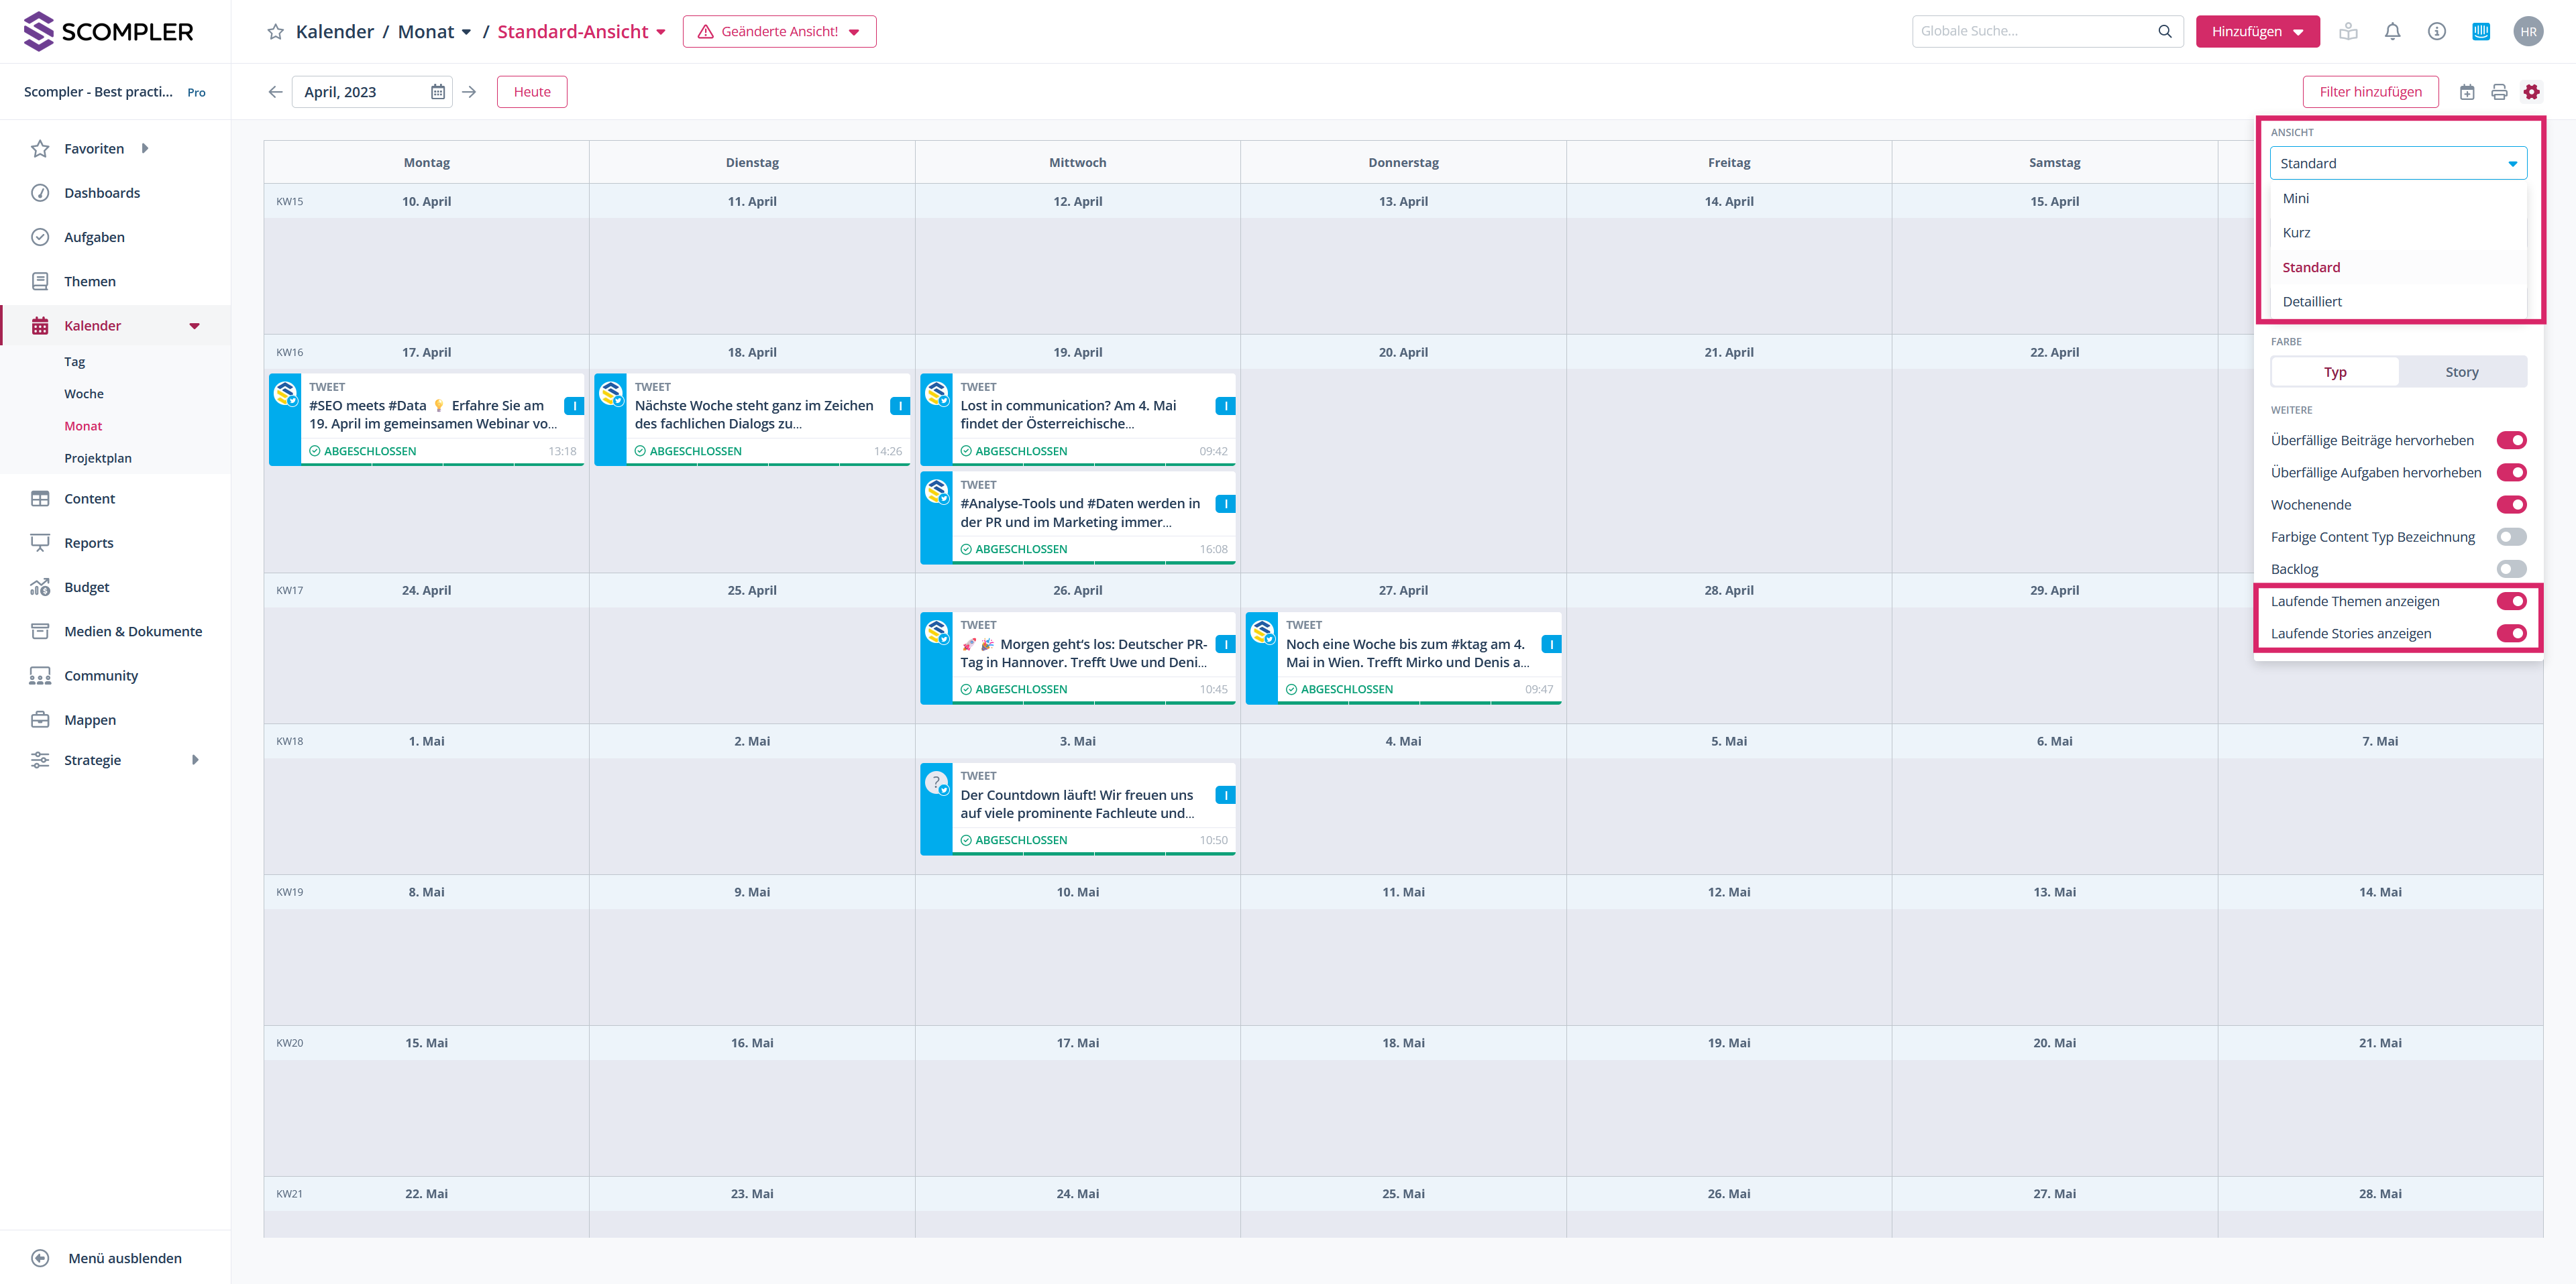Image resolution: width=2576 pixels, height=1284 pixels.
Task: Open the notifications bell
Action: coord(2392,32)
